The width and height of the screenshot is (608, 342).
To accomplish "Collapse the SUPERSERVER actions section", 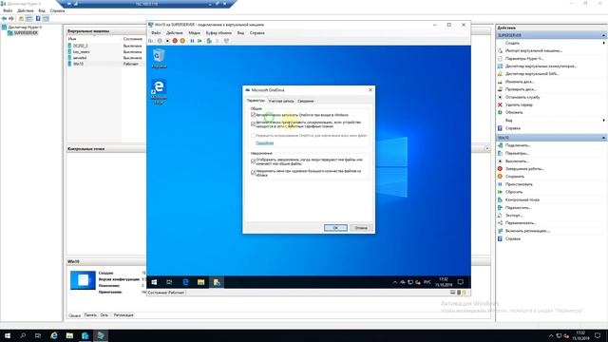I will pos(604,35).
